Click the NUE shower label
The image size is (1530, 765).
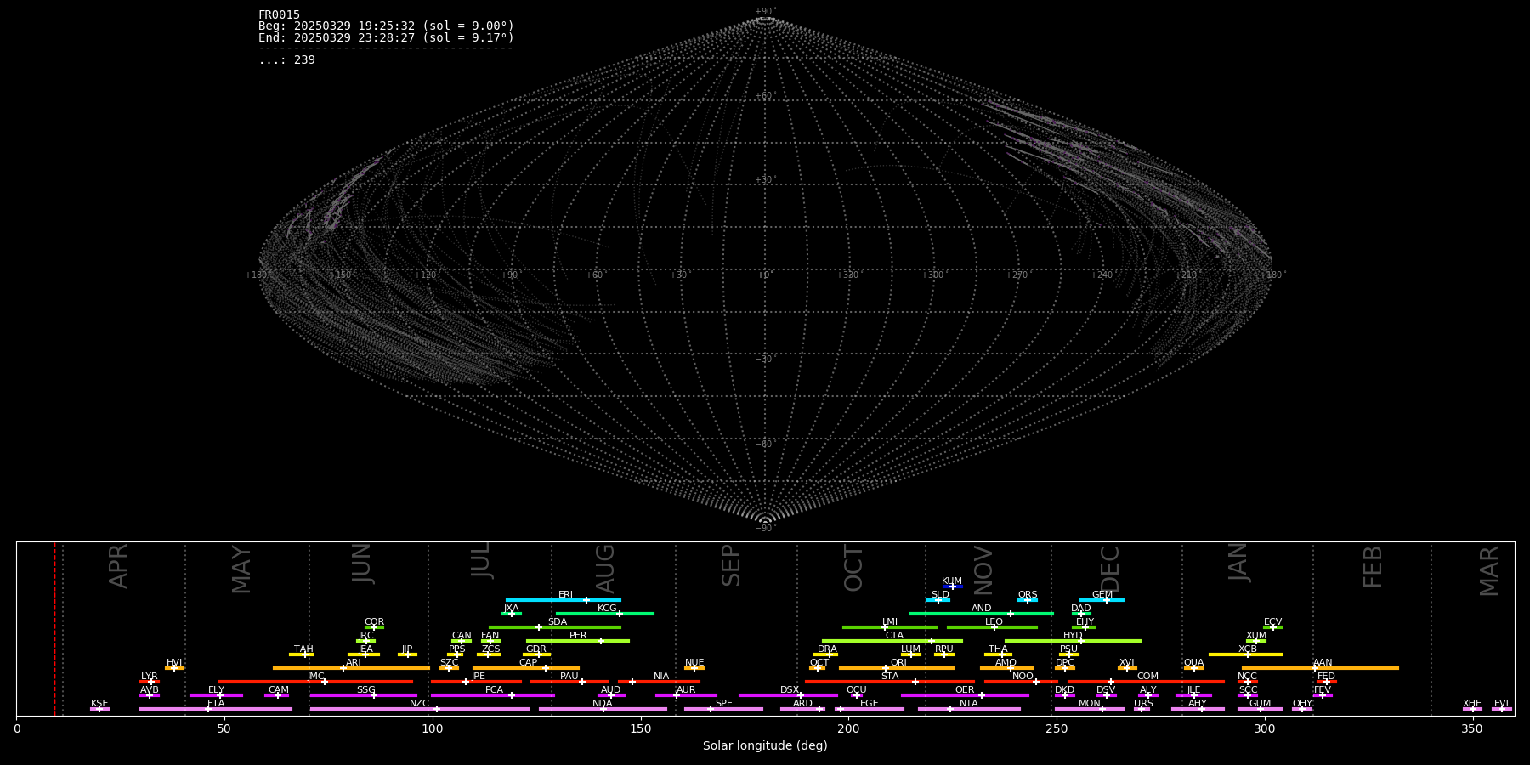click(x=694, y=662)
